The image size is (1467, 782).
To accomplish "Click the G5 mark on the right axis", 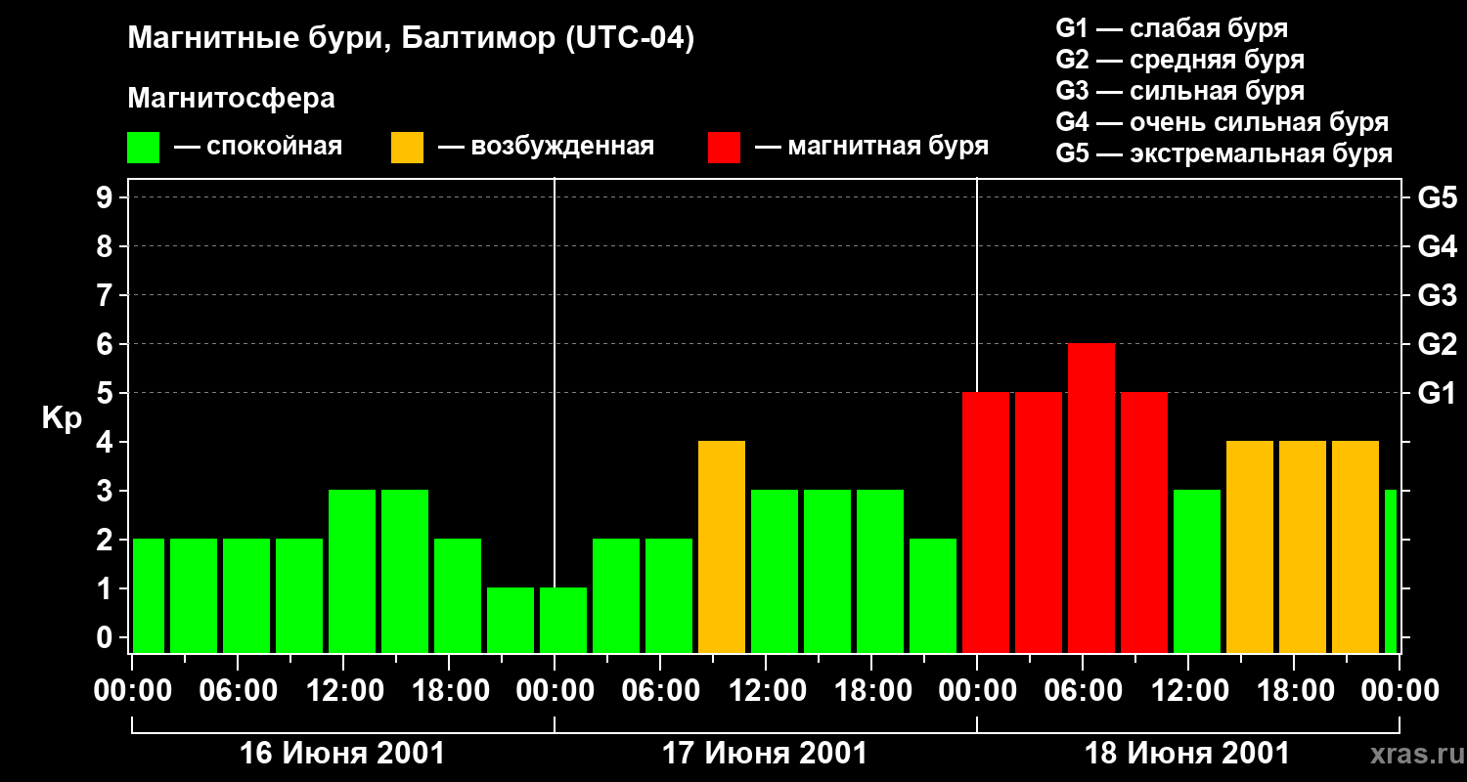I will point(1437,197).
